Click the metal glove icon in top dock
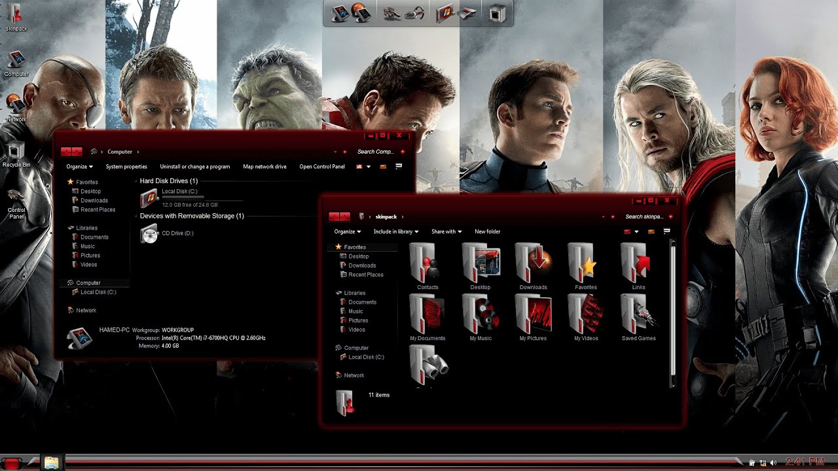Viewport: 838px width, 471px height. tap(393, 12)
